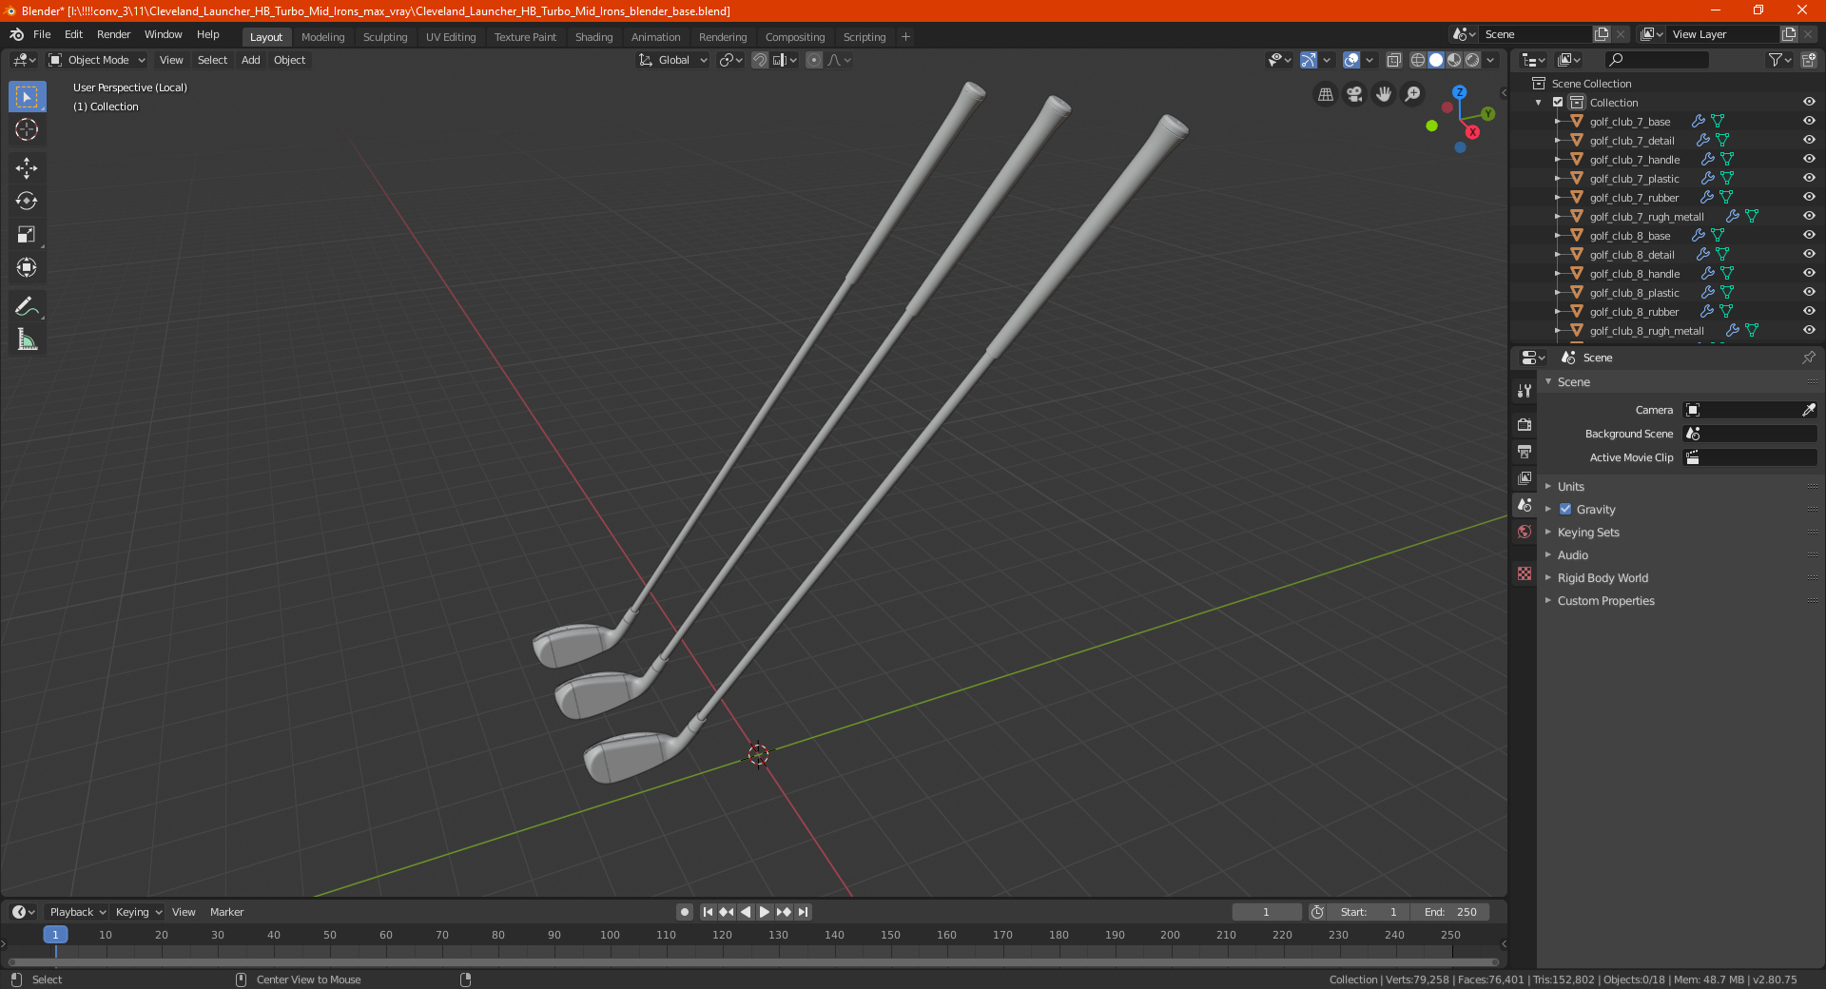Open the Global transform orientation dropdown
Screen dimensions: 1826x989
(x=673, y=60)
